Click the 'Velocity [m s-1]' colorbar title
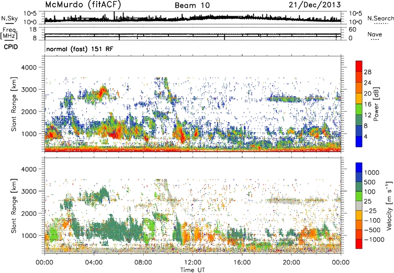 (x=389, y=205)
